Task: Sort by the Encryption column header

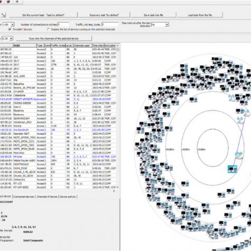Action: pos(110,45)
